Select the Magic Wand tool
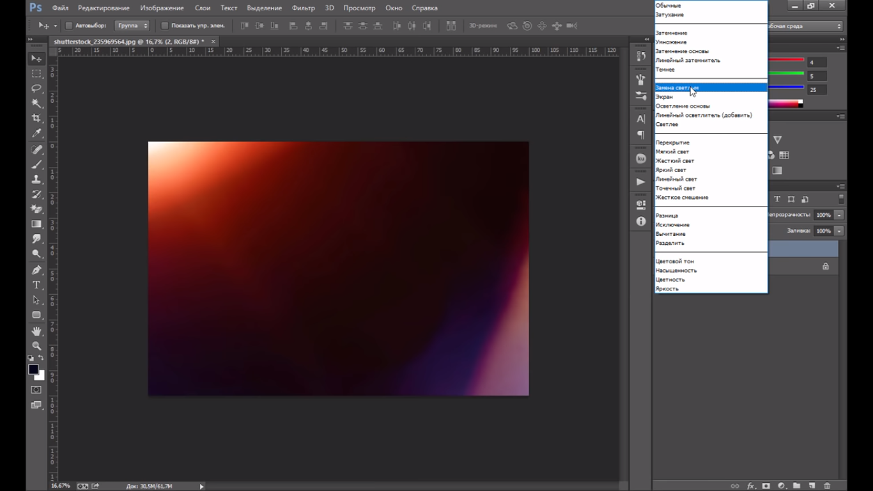873x491 pixels. click(36, 103)
